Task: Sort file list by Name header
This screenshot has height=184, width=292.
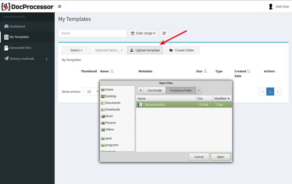Action: (166, 98)
